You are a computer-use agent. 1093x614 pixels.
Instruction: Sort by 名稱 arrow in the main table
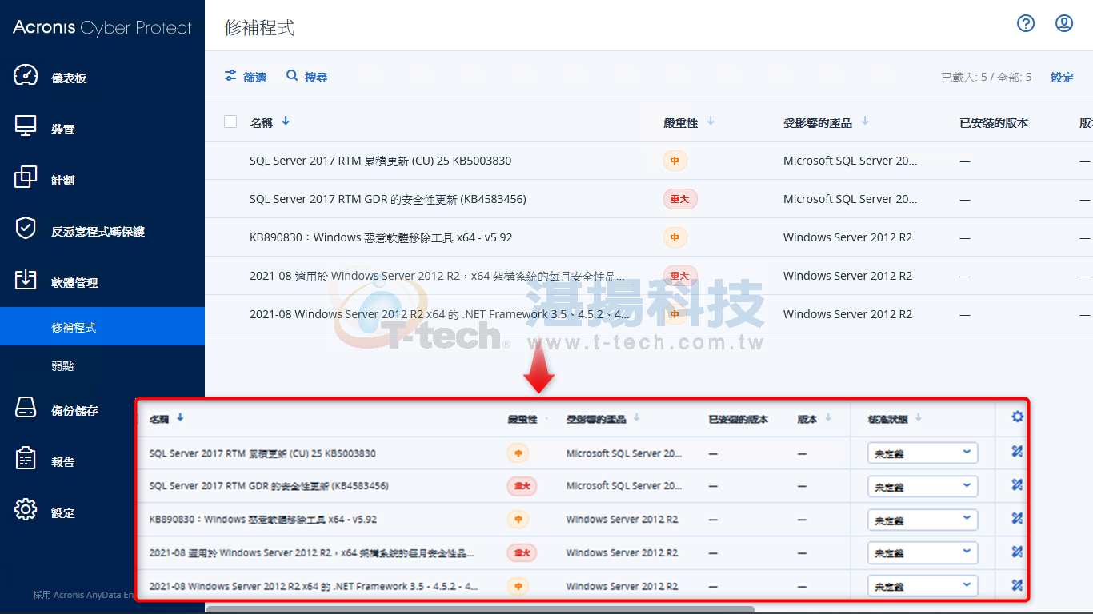click(x=286, y=122)
